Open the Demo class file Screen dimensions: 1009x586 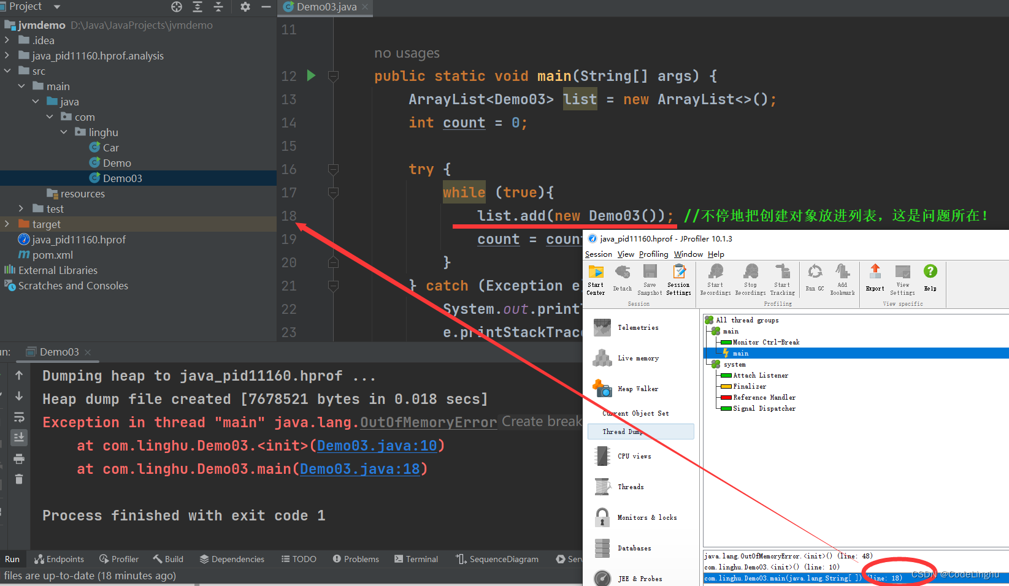(x=110, y=162)
